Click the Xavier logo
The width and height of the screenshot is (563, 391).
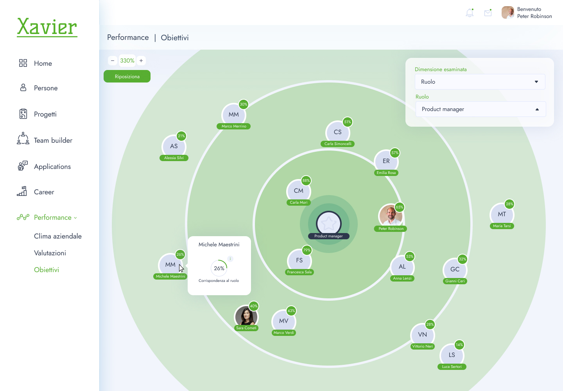pos(47,27)
